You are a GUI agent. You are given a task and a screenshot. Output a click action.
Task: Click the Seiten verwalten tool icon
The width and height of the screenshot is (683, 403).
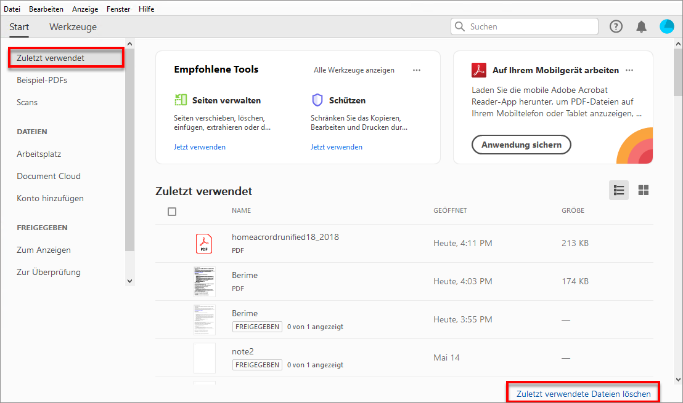pyautogui.click(x=181, y=100)
